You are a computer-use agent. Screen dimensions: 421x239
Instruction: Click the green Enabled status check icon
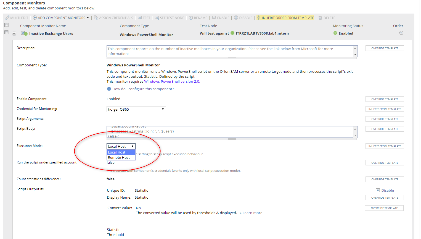pyautogui.click(x=335, y=33)
